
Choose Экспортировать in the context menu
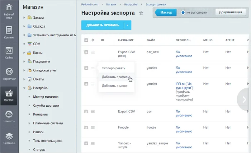click(117, 68)
